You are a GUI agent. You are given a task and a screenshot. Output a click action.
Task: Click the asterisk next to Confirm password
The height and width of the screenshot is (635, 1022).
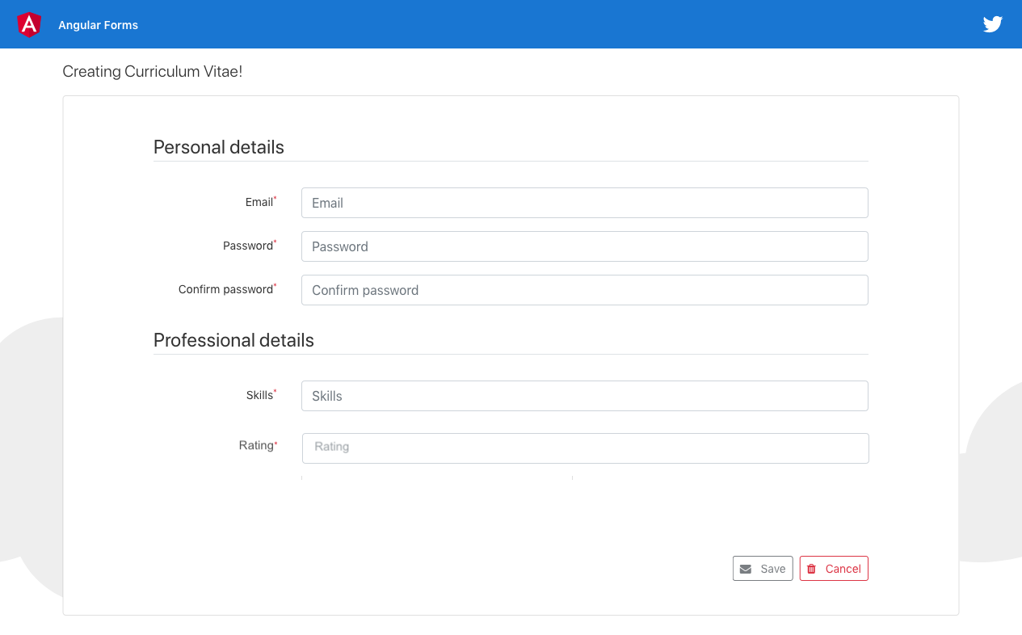pyautogui.click(x=275, y=284)
